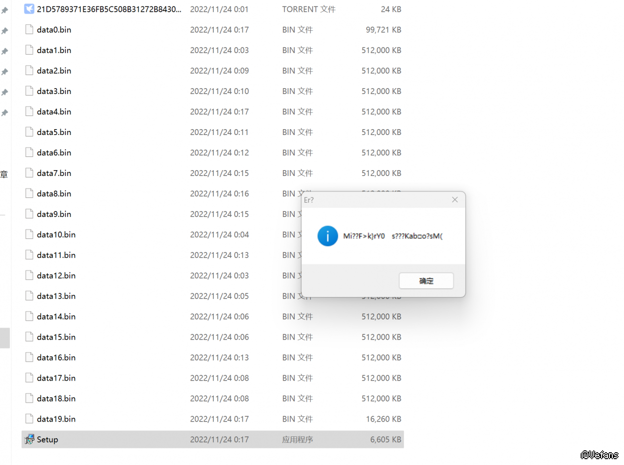
Task: Click the 2022/11/24 0:11 date of data5.bin
Action: 219,132
